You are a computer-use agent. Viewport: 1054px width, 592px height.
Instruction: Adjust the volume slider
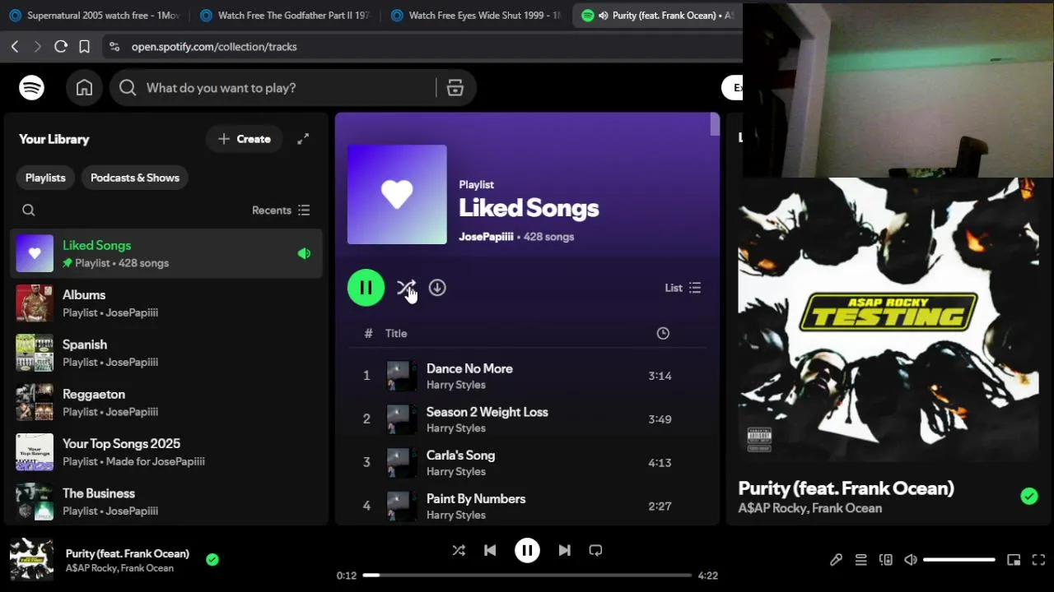click(x=959, y=560)
